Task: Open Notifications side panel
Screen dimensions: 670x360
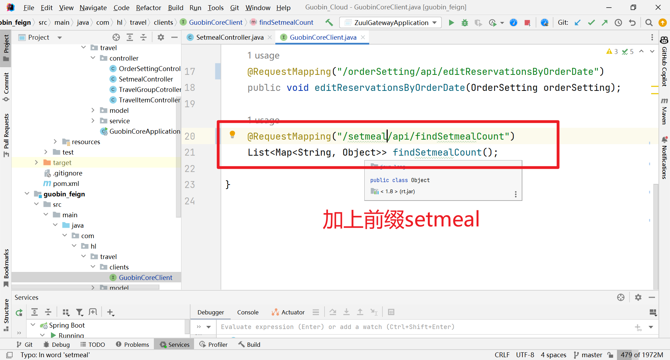Action: pyautogui.click(x=664, y=158)
